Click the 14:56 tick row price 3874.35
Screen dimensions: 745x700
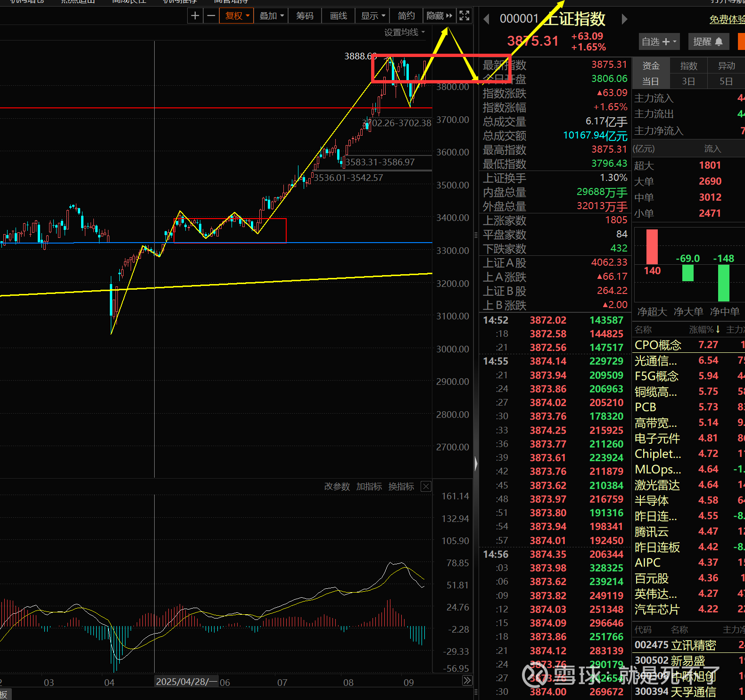548,554
